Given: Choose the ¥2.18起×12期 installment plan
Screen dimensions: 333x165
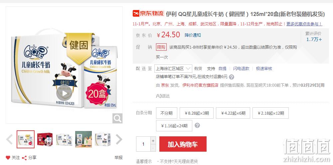Looking at the screenshot, I should (x=270, y=113).
